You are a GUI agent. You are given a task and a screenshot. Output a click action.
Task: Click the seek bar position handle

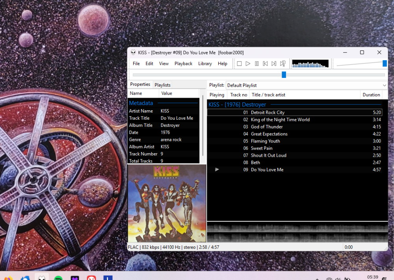(x=284, y=74)
